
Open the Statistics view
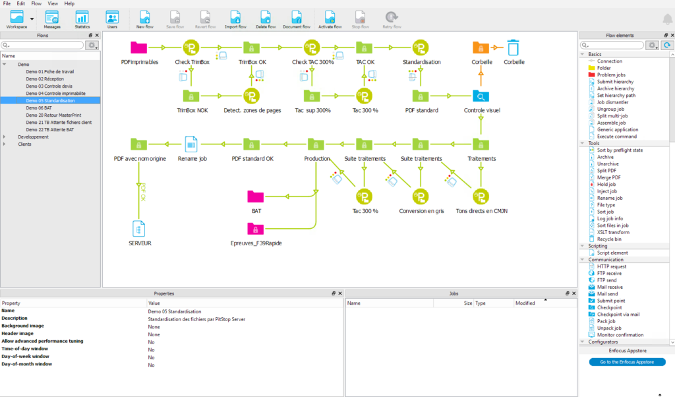pos(82,18)
